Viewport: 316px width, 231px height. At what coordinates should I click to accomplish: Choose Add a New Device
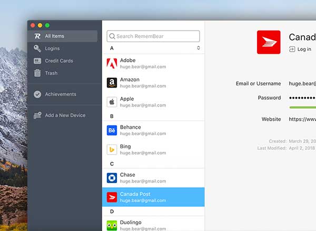(x=65, y=115)
